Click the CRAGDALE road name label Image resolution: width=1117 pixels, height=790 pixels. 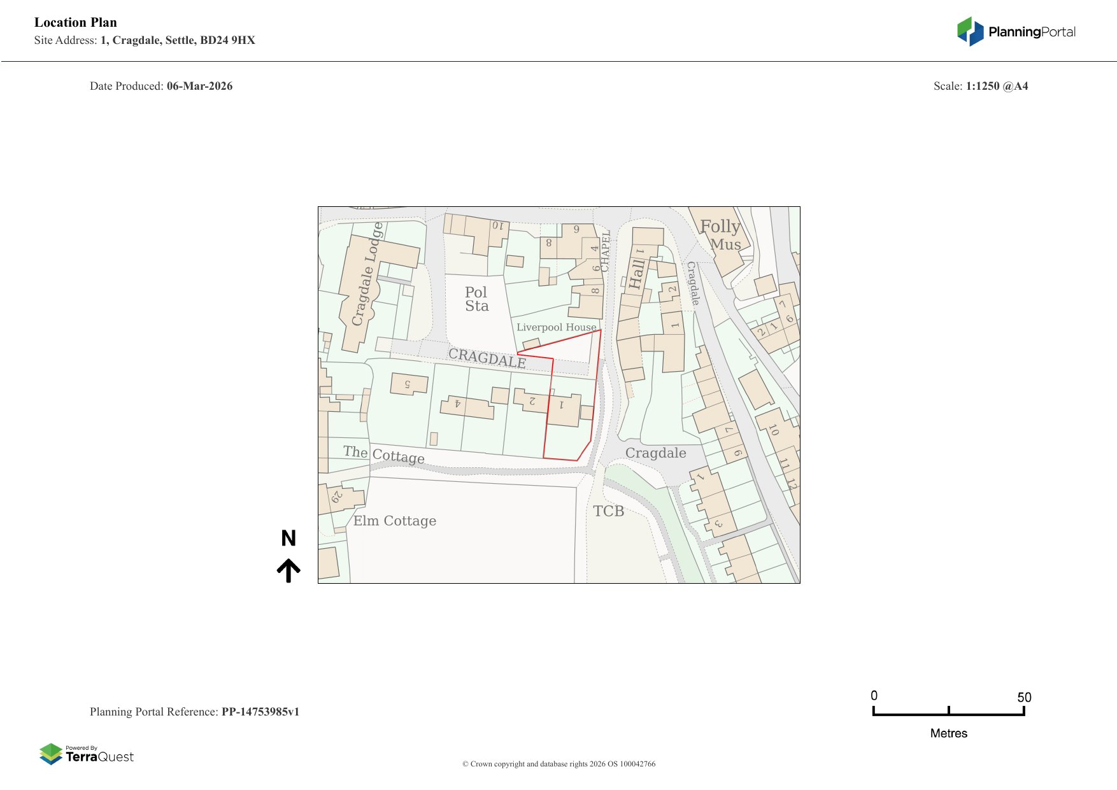click(x=487, y=358)
